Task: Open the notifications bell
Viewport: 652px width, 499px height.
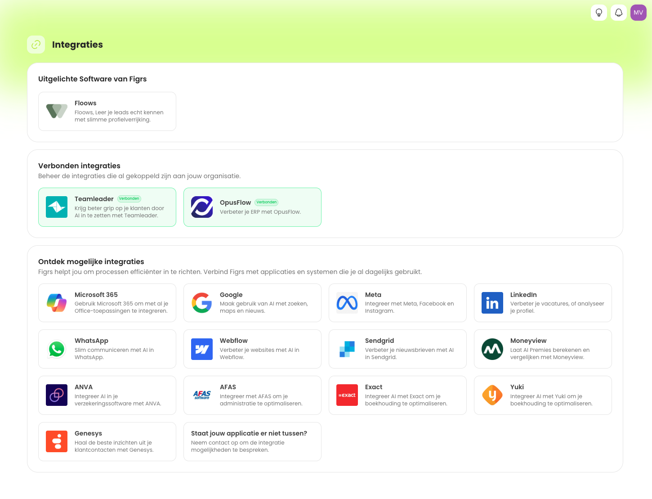Action: (x=619, y=13)
